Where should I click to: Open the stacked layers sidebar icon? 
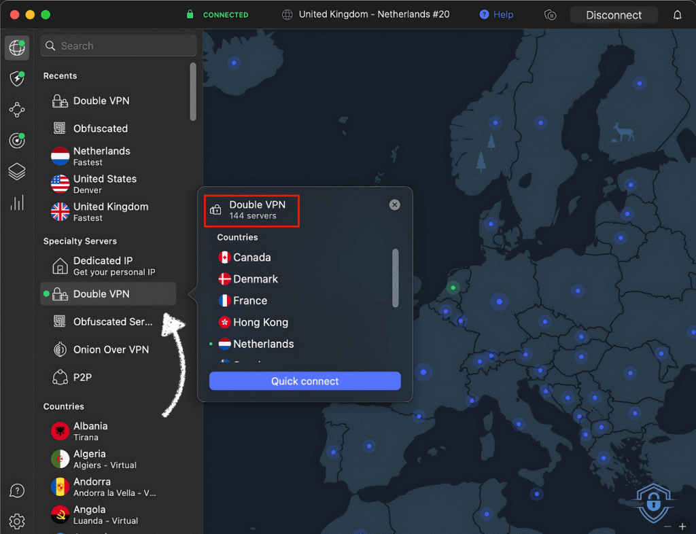point(17,172)
